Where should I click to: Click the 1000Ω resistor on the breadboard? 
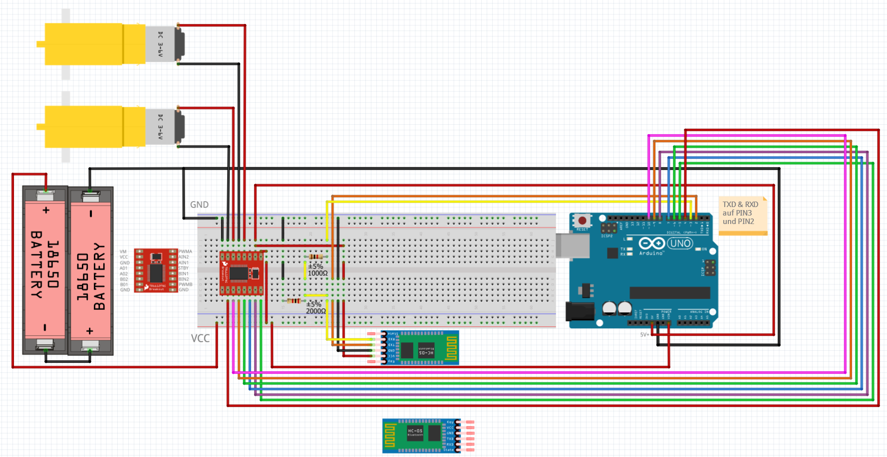(315, 257)
